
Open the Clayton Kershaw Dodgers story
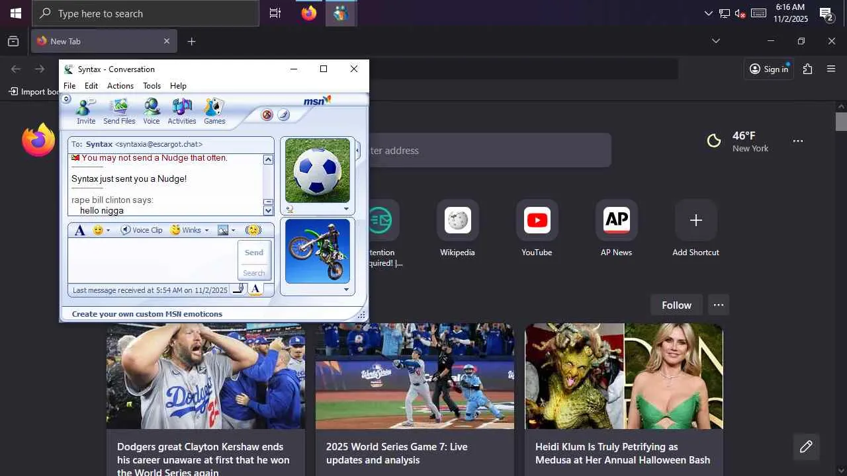click(x=206, y=399)
